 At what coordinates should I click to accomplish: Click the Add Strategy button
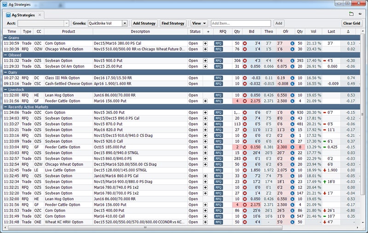pyautogui.click(x=144, y=23)
